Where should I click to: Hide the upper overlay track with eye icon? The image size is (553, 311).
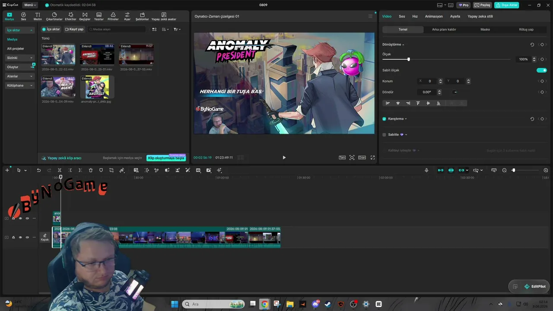pos(20,218)
